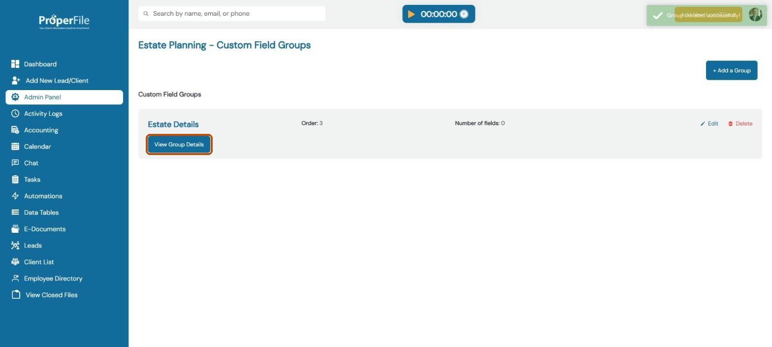Open Chat from the sidebar
This screenshot has height=347, width=772.
(x=64, y=163)
